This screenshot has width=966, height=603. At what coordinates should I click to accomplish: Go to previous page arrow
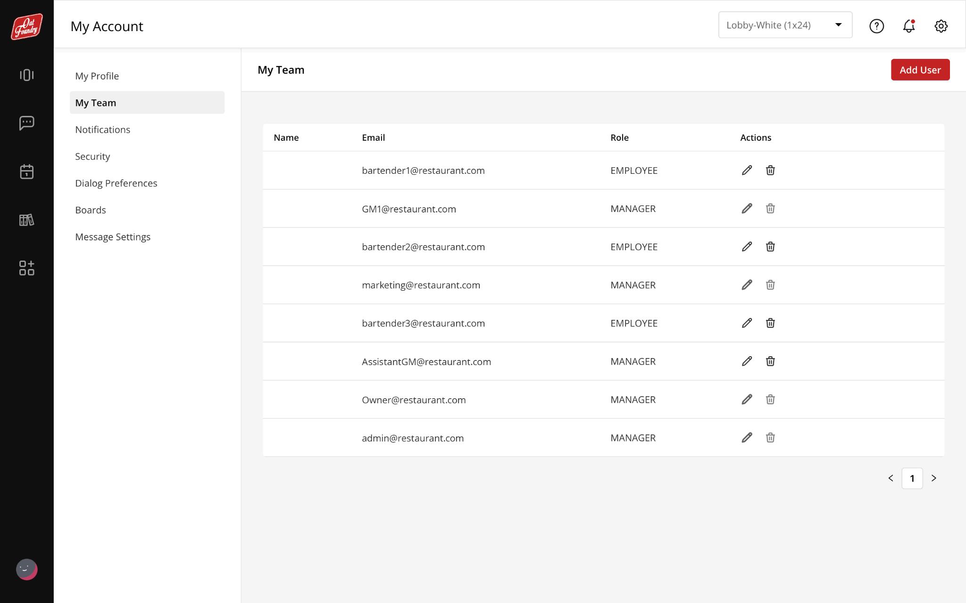pyautogui.click(x=891, y=478)
